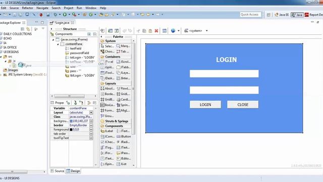Click the Components tree horizontal scrollbar

(70, 96)
